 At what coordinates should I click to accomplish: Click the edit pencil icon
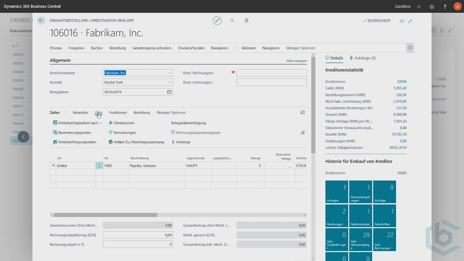click(x=217, y=21)
